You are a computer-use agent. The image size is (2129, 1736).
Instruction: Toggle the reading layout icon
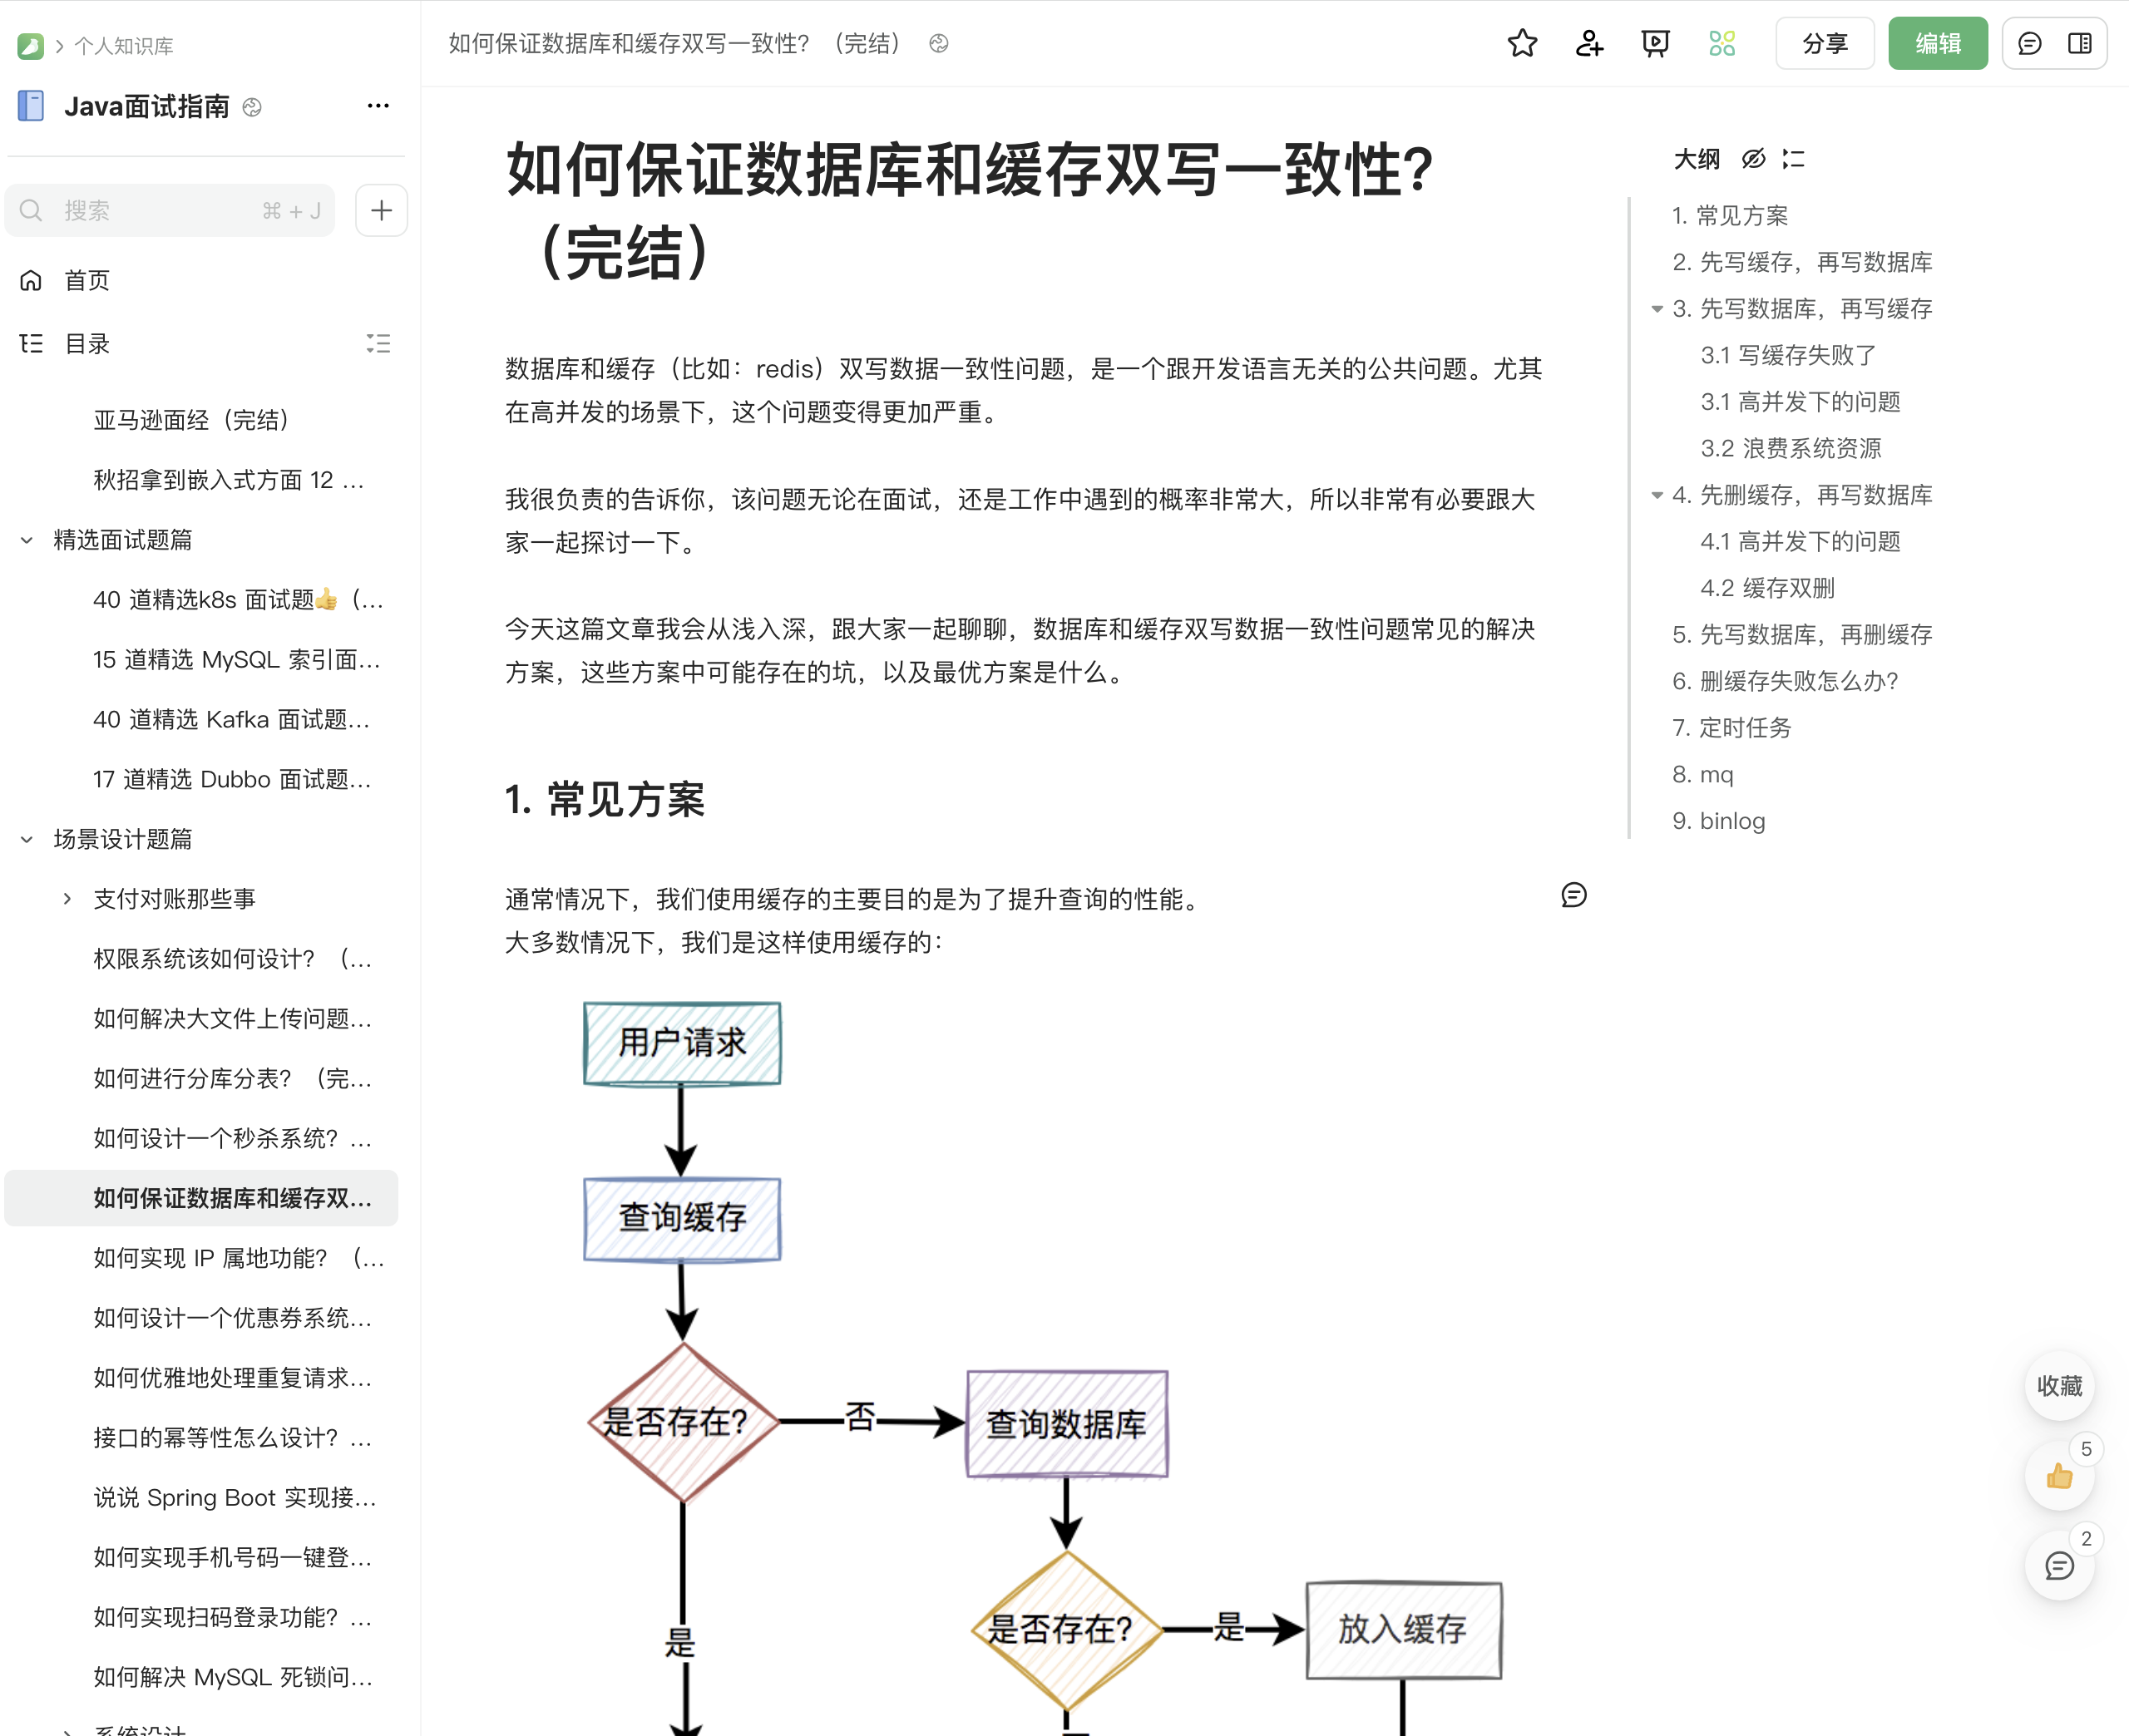pos(2082,43)
